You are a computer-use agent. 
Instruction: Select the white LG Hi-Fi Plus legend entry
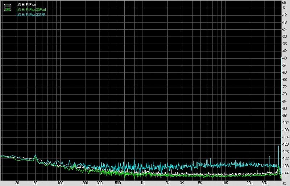26,5
